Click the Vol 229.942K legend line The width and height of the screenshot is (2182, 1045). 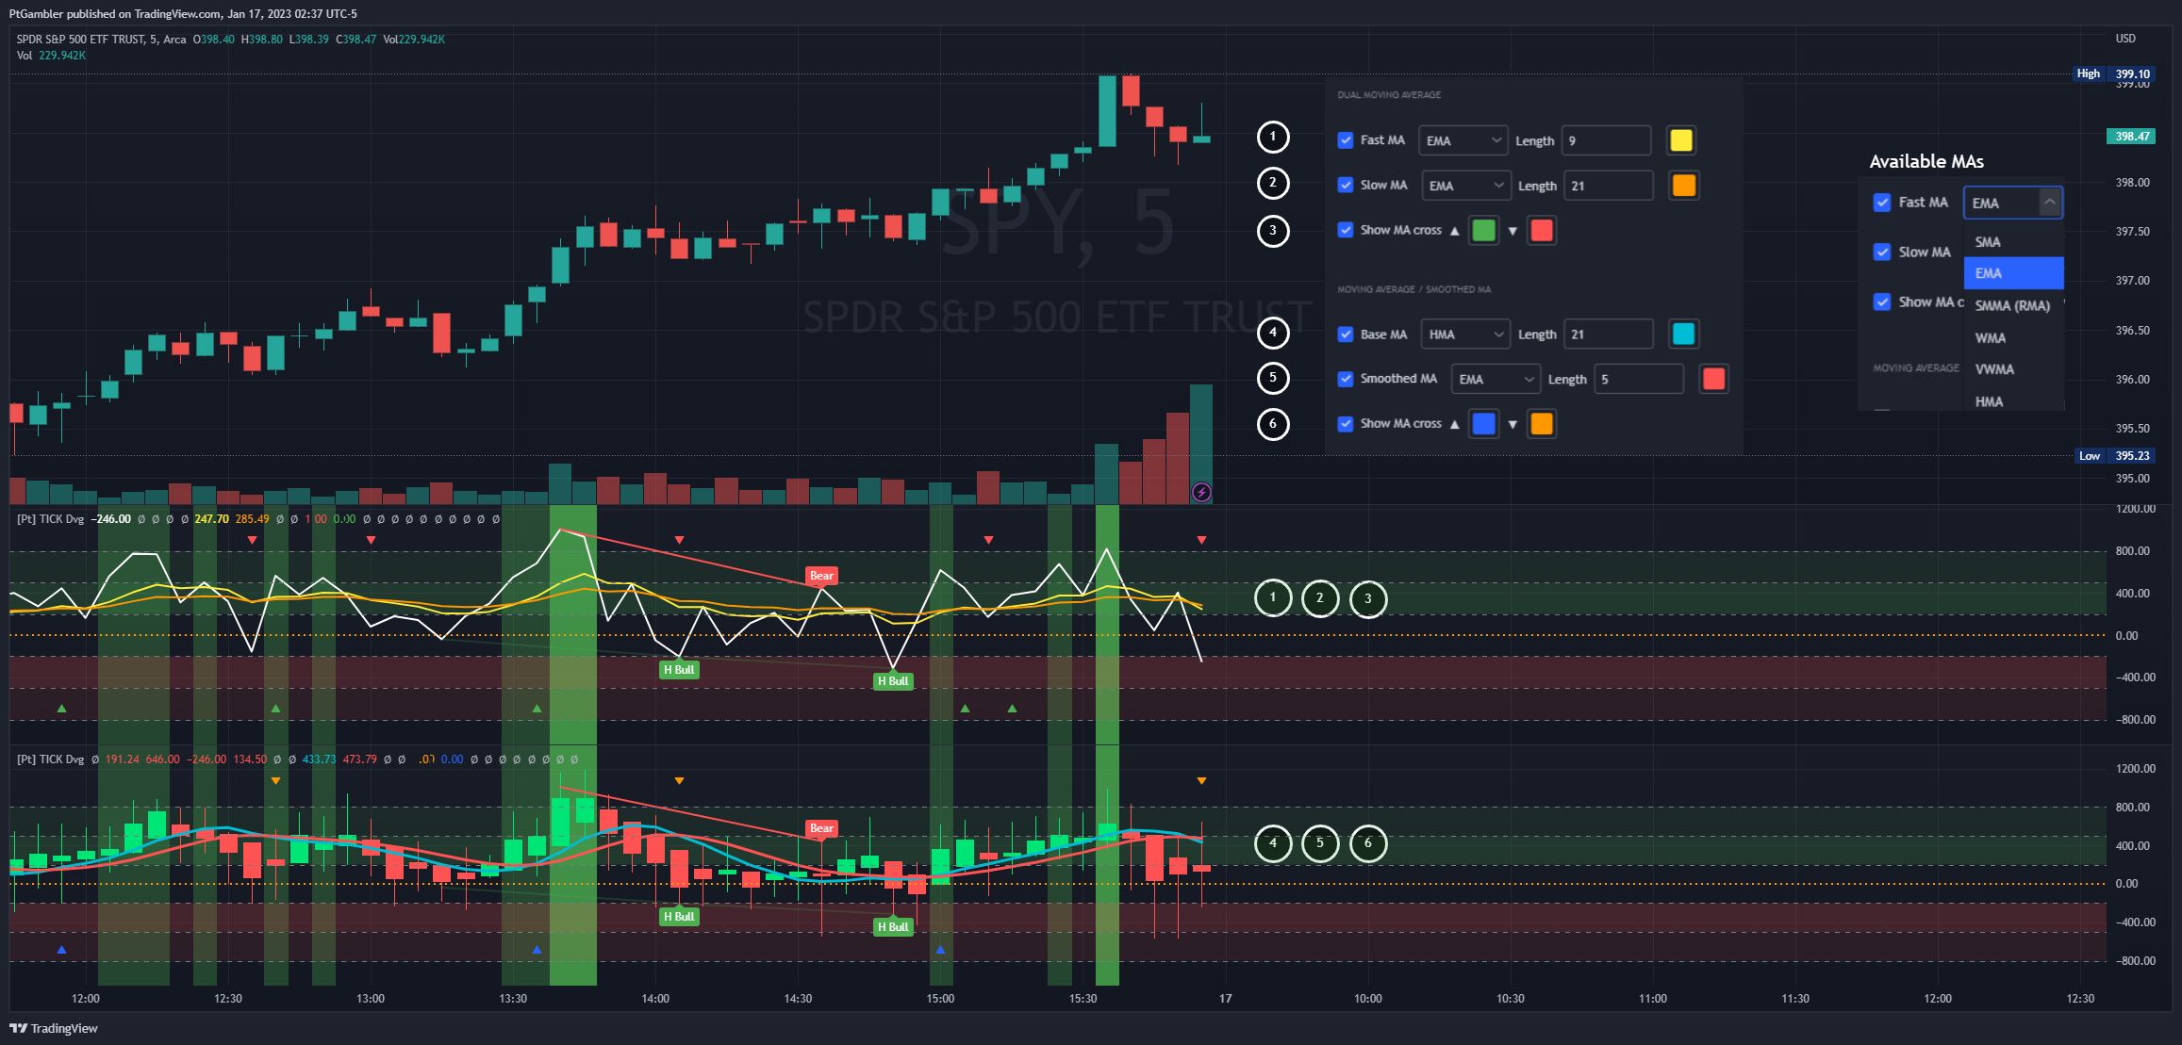(x=51, y=56)
